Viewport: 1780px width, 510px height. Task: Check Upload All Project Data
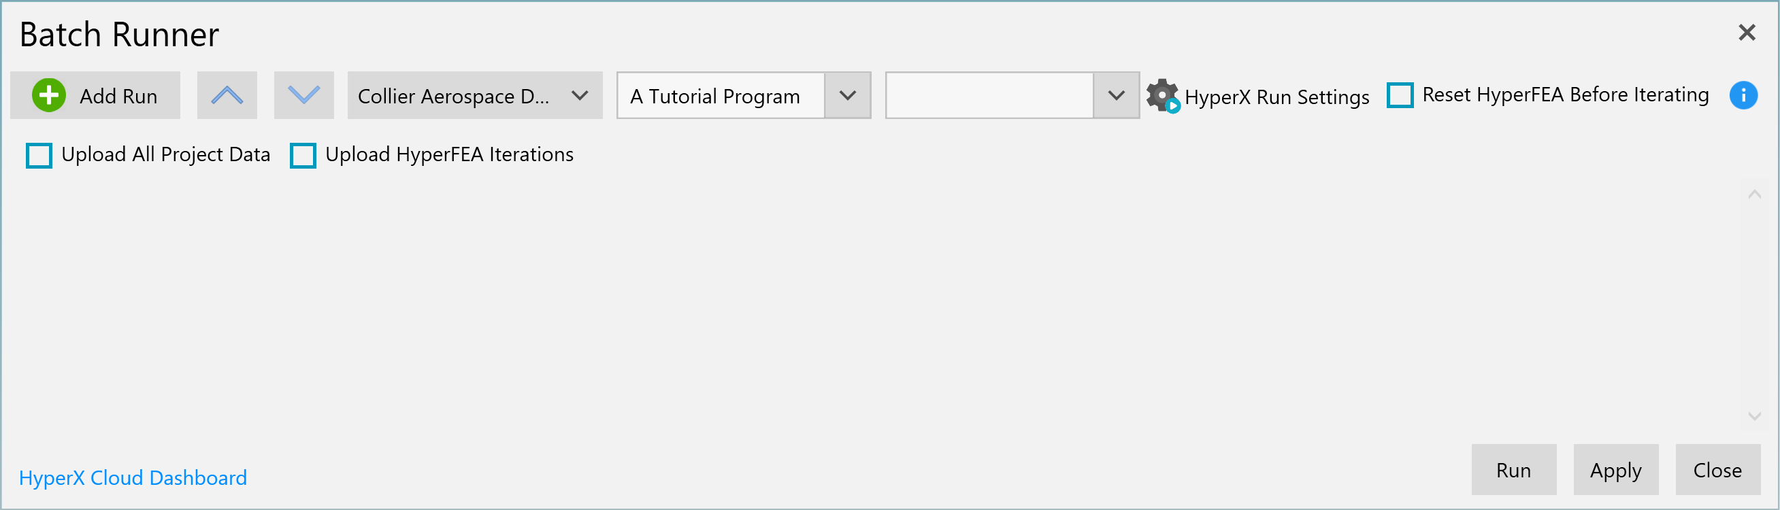pos(39,155)
